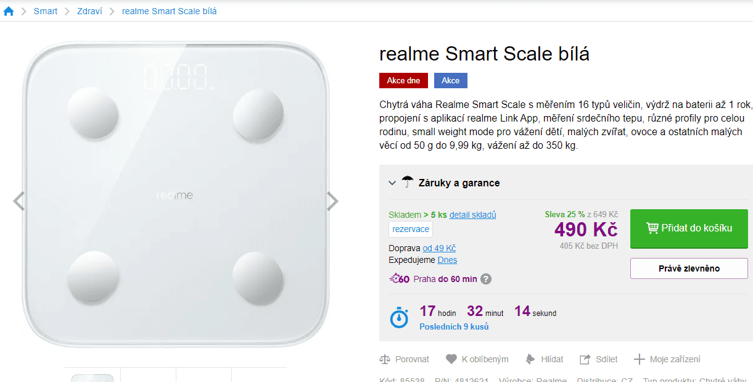Click the umbrella icon in Záruky a garance
Image resolution: width=753 pixels, height=382 pixels.
(407, 181)
